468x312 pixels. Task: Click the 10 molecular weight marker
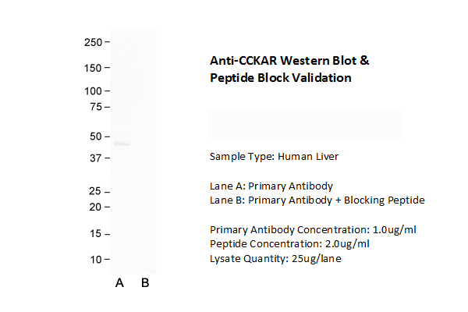[95, 259]
